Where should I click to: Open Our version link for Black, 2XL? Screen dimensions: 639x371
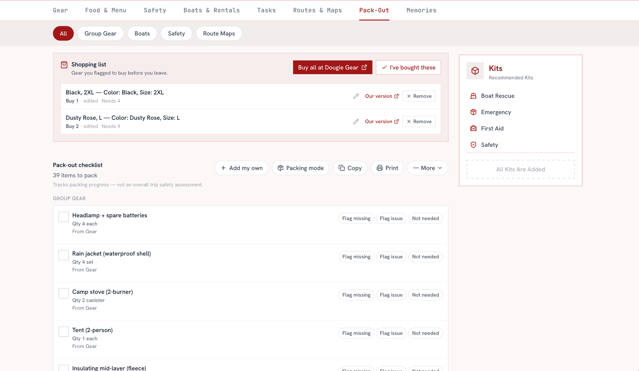click(x=382, y=96)
